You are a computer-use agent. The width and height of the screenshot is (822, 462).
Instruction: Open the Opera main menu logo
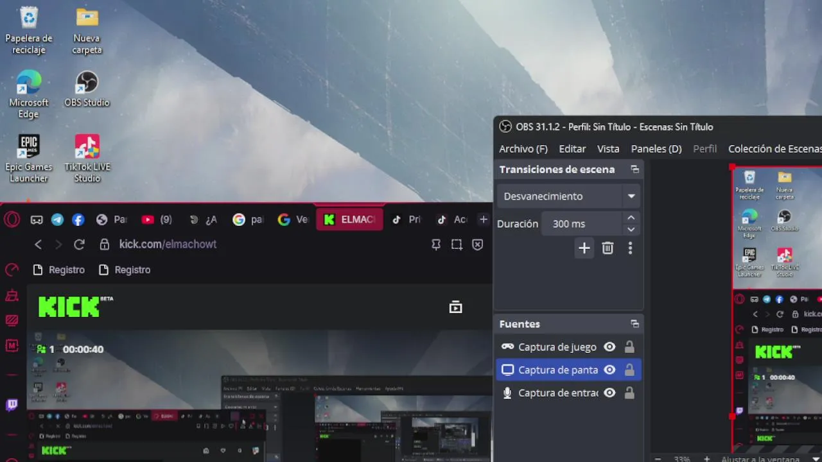[x=12, y=219]
